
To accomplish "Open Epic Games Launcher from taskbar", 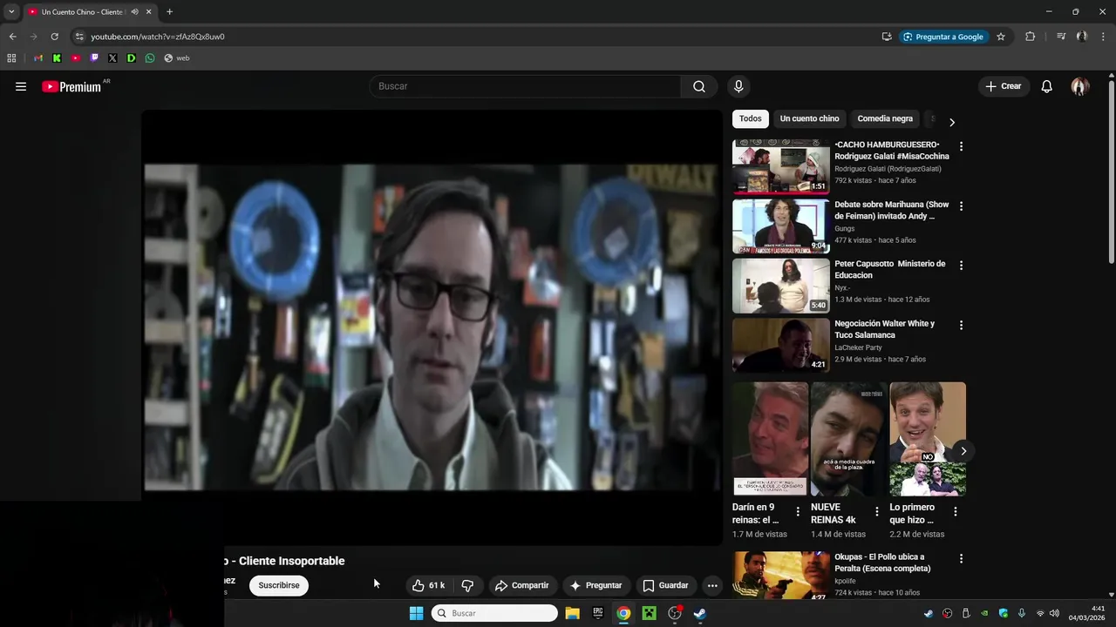I will pyautogui.click(x=597, y=613).
